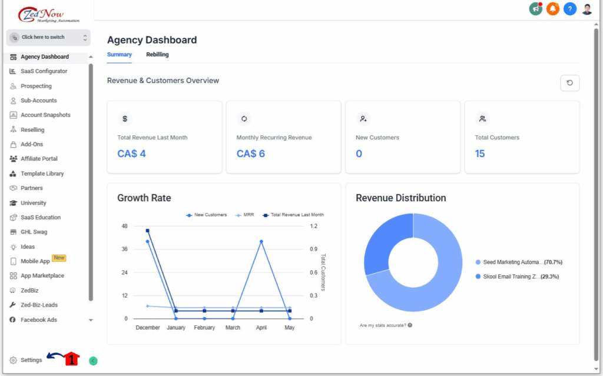
Task: Open the user profile avatar
Action: point(587,9)
